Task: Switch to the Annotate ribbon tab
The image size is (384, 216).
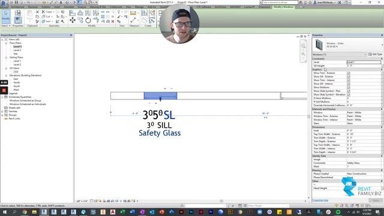Action: pyautogui.click(x=69, y=7)
